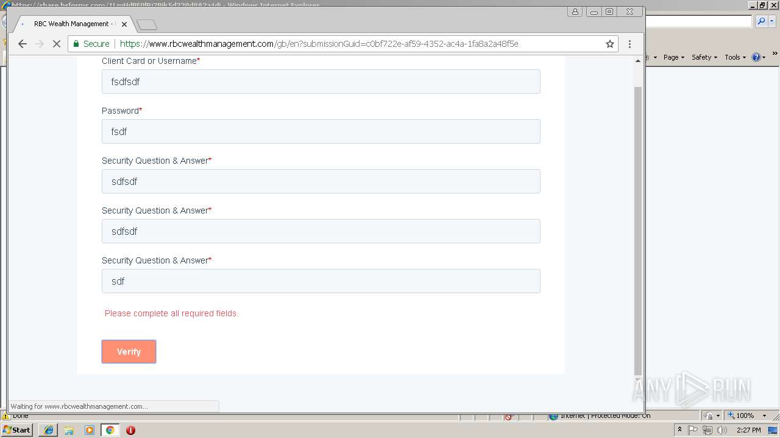
Task: View site info via Secure padlock
Action: (x=91, y=44)
